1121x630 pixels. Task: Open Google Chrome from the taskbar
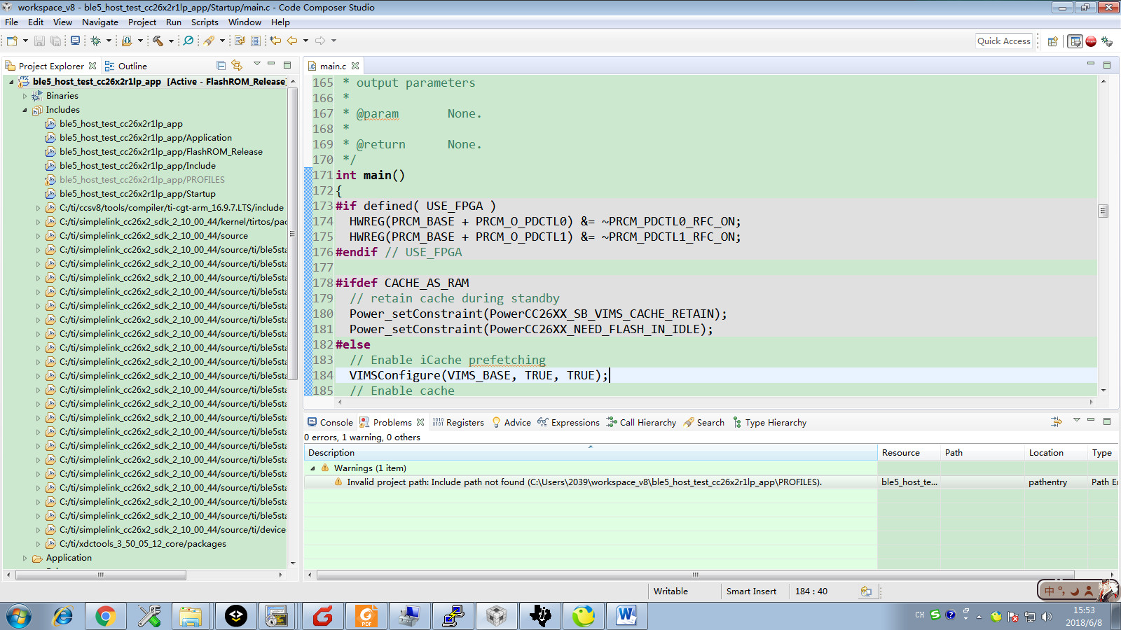pyautogui.click(x=106, y=616)
